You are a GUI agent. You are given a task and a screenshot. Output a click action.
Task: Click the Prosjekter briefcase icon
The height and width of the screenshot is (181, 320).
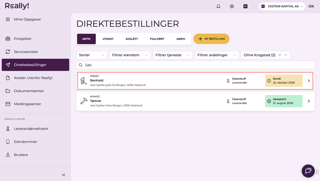(x=8, y=39)
